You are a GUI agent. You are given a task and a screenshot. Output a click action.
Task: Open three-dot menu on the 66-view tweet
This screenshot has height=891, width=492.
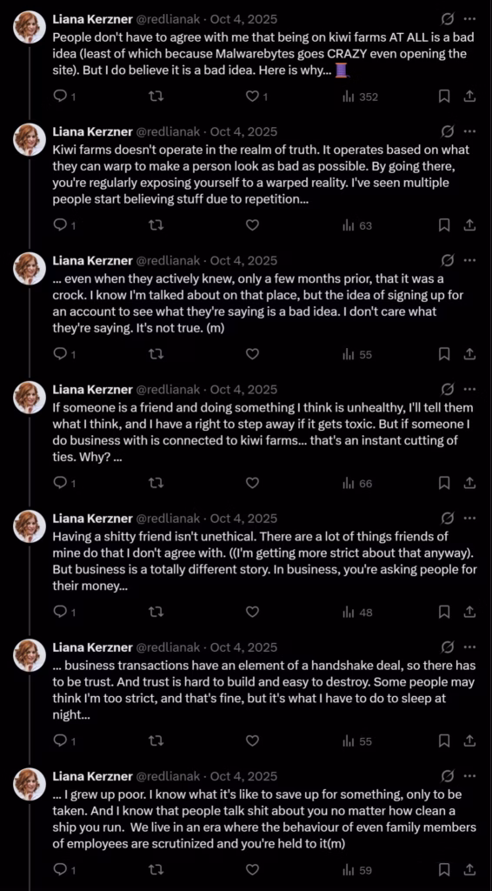click(469, 390)
